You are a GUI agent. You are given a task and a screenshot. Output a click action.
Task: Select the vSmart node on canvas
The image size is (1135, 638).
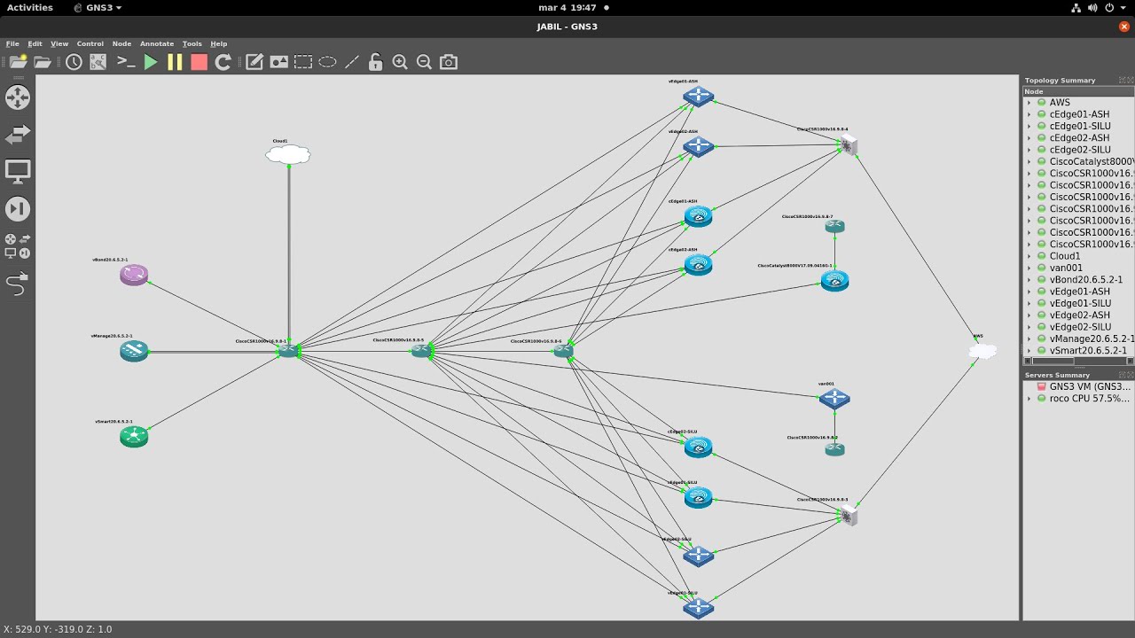coord(134,436)
